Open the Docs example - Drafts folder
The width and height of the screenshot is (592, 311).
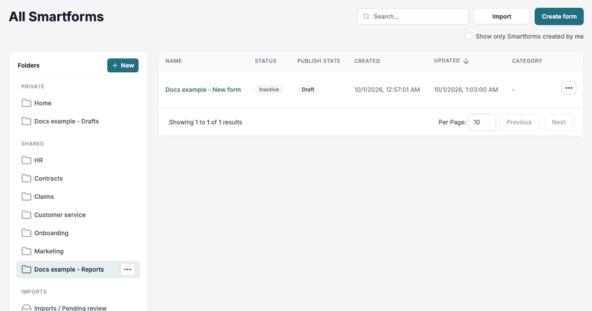coord(78,121)
